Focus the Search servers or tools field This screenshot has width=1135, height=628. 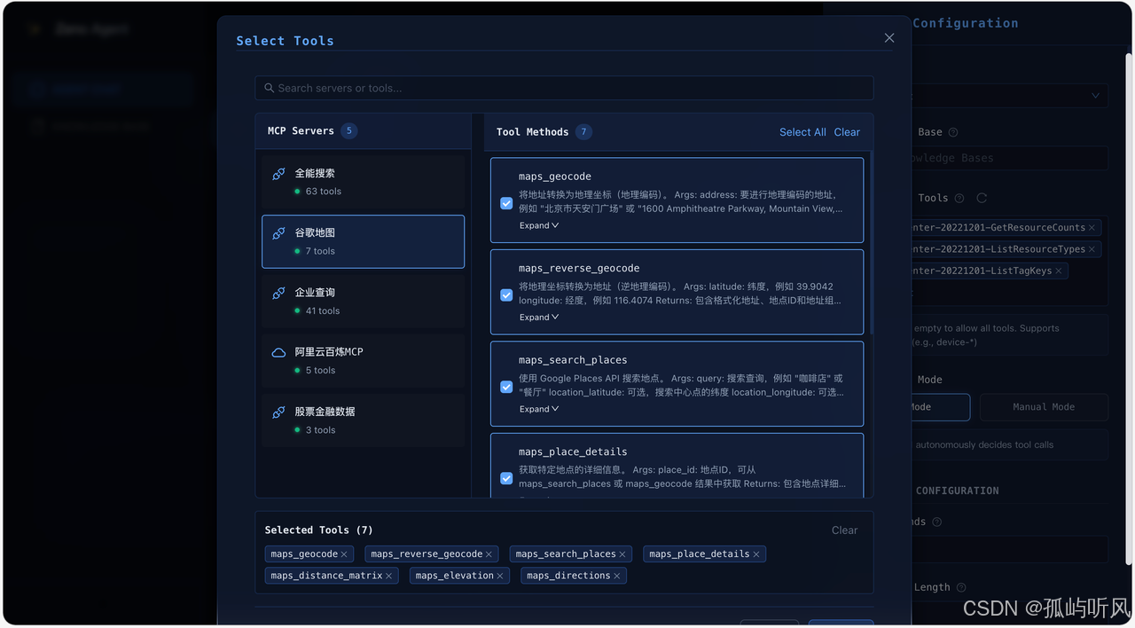click(x=564, y=88)
